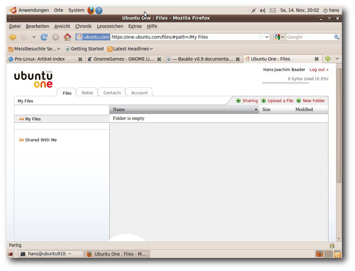Close the Ubuntu One : Files tab
The image size is (355, 271).
click(316, 59)
